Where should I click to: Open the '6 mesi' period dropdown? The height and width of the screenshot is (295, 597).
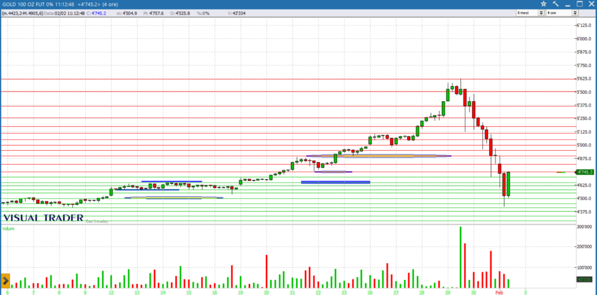[x=541, y=13]
